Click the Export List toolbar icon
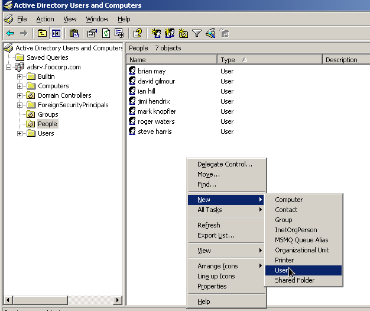Viewport: 370px width, 311px height. pos(119,33)
